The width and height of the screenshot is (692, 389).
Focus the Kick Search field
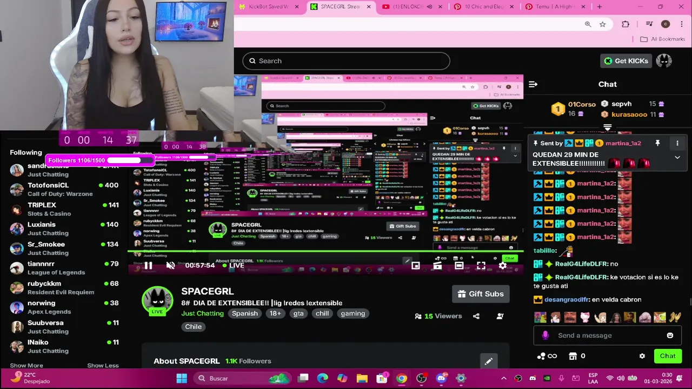click(346, 61)
